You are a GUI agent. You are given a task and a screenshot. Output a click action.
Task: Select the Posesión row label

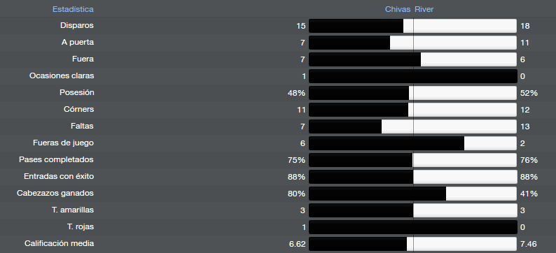(76, 93)
